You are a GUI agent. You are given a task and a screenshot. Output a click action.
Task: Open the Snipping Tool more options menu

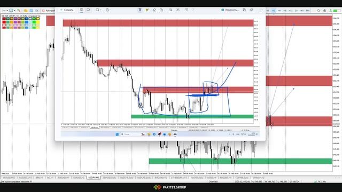coord(261,10)
